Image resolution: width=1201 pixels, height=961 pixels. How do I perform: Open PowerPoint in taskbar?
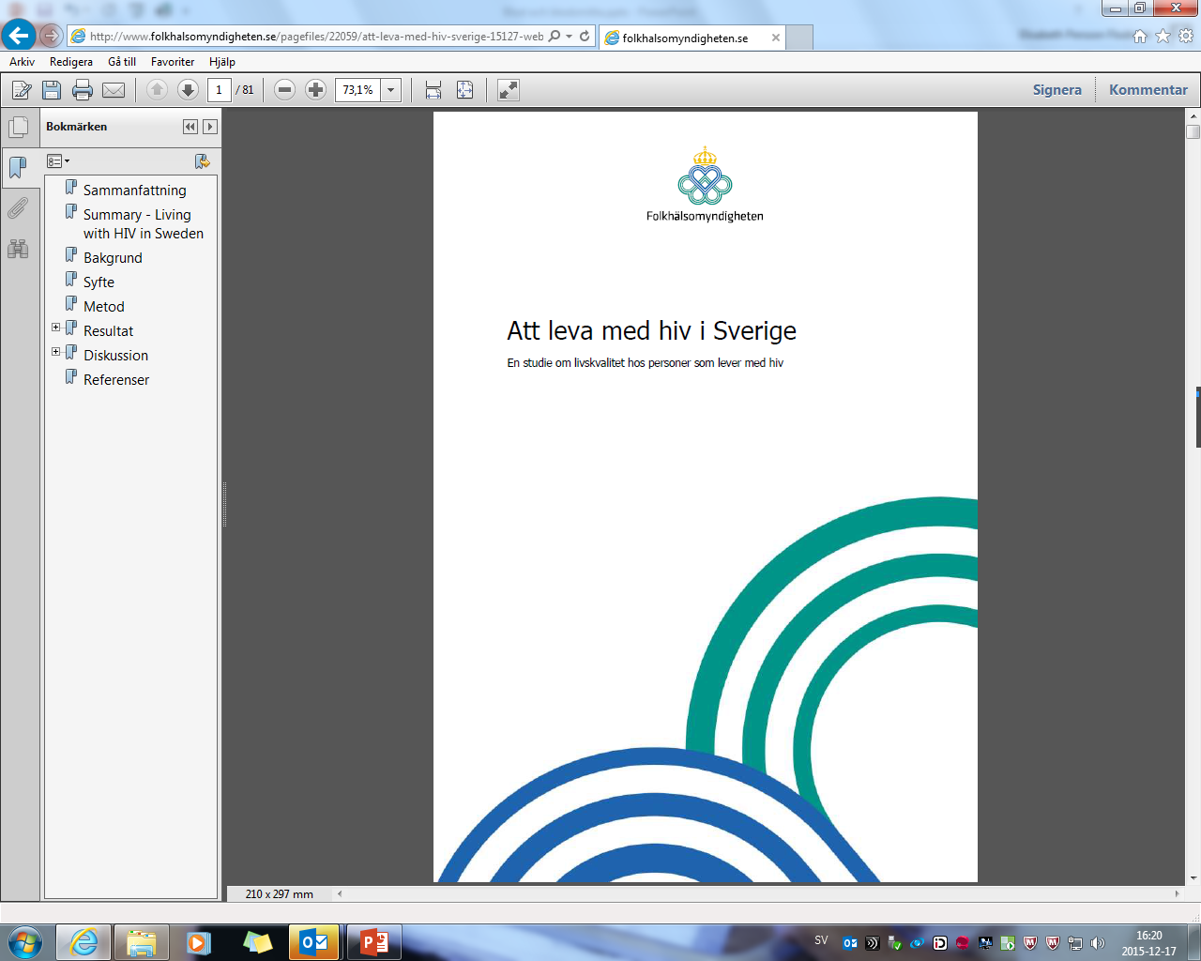coord(373,942)
